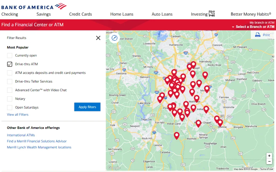Open Find a Merrill Financial Solutions Advisor

(x=37, y=141)
